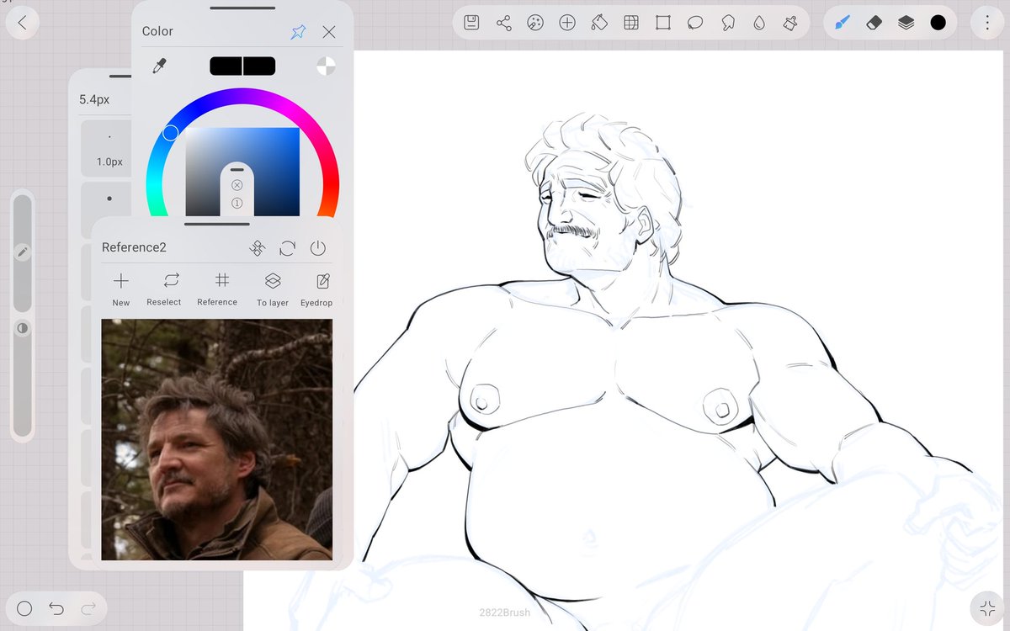Open the three-dot more menu
The width and height of the screenshot is (1010, 631).
click(x=987, y=23)
